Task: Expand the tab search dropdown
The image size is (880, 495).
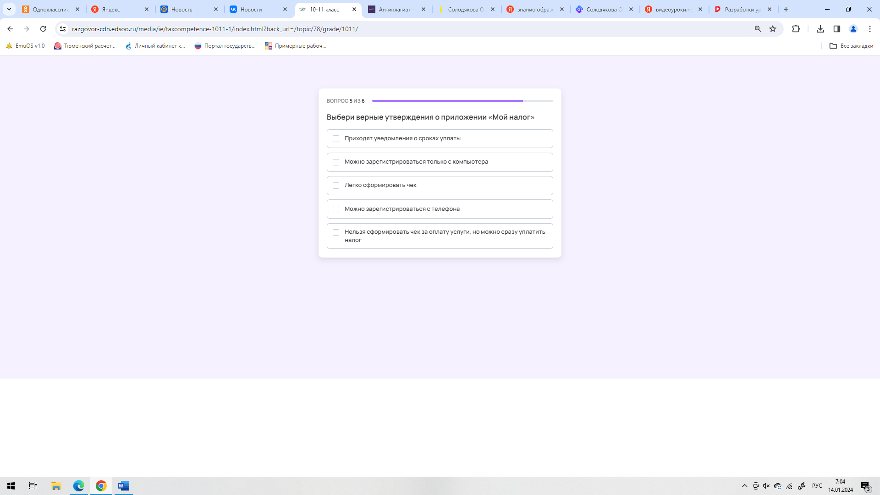Action: [9, 9]
